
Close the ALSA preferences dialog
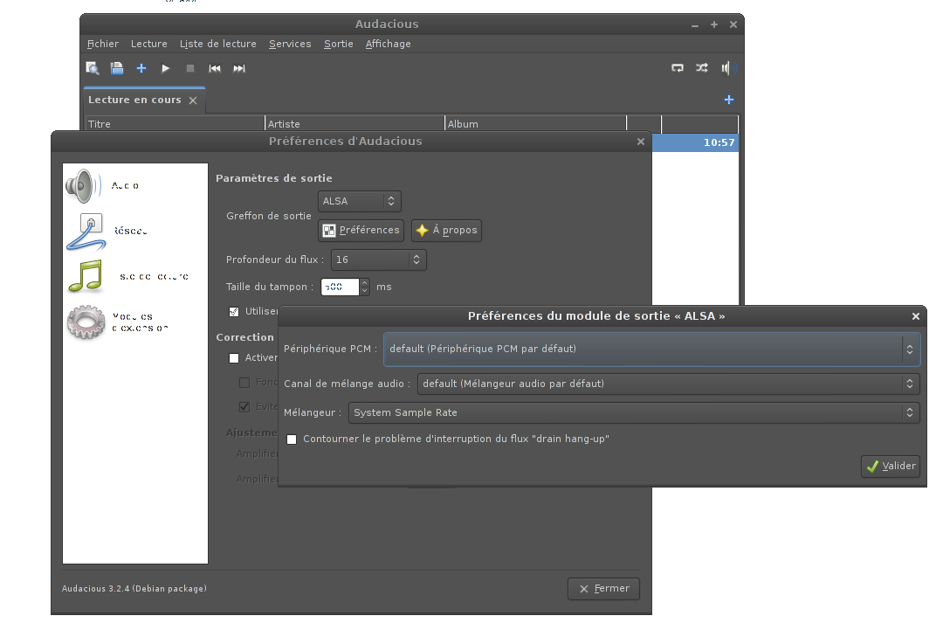916,316
